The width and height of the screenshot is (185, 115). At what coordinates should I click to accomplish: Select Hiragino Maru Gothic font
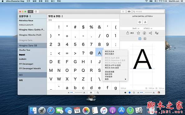click(x=32, y=30)
